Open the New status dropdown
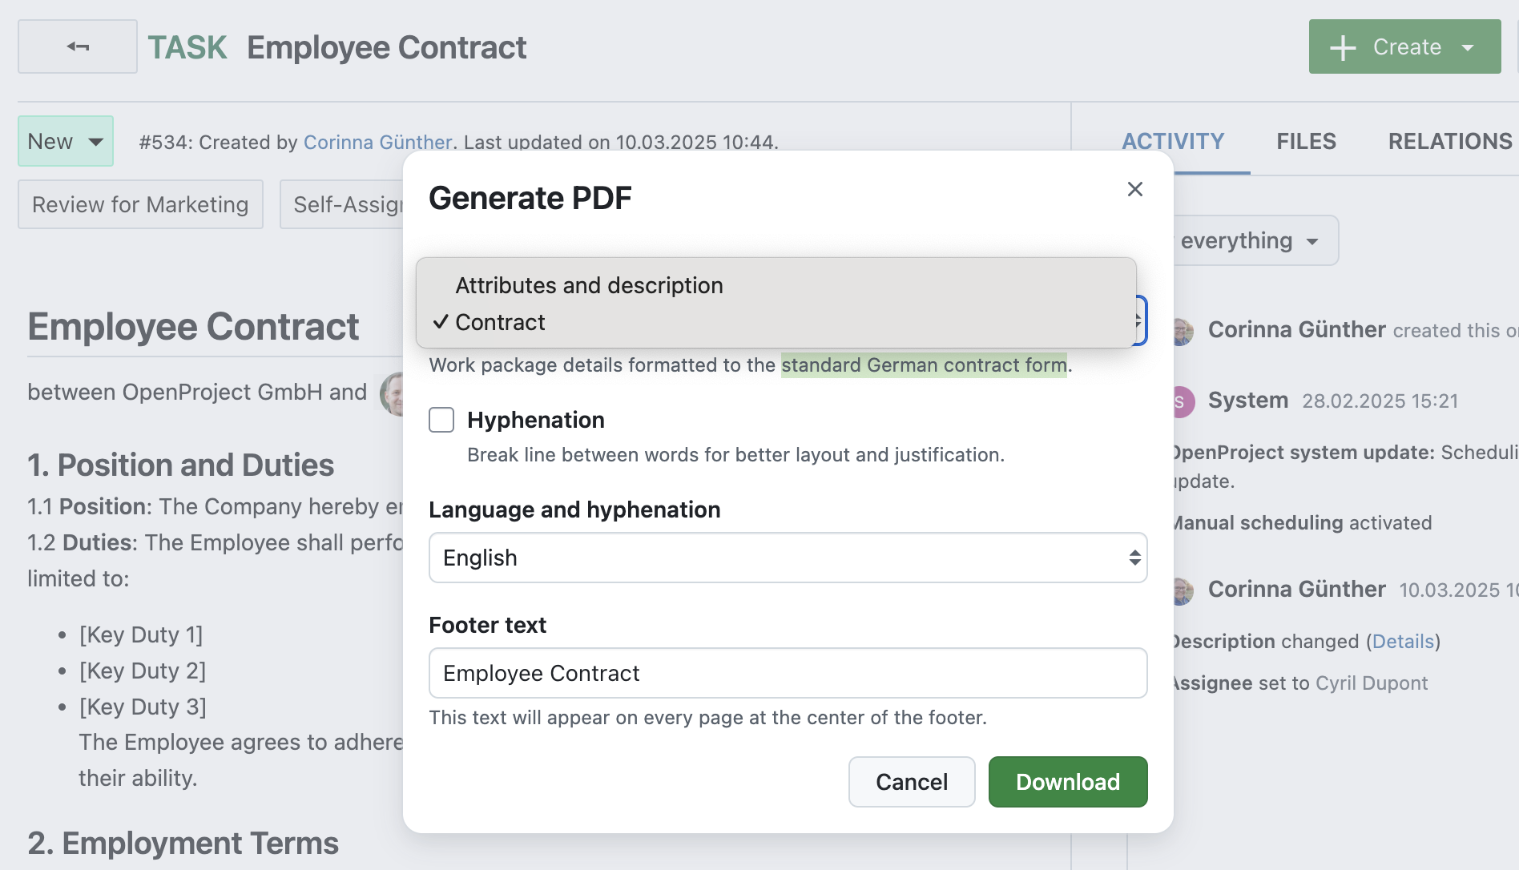1519x870 pixels. pos(65,141)
